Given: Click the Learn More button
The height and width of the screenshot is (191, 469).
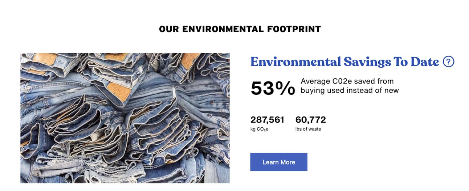Looking at the screenshot, I should (x=279, y=162).
